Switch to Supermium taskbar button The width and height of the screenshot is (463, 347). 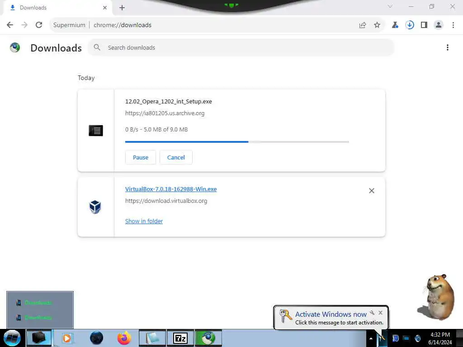208,338
